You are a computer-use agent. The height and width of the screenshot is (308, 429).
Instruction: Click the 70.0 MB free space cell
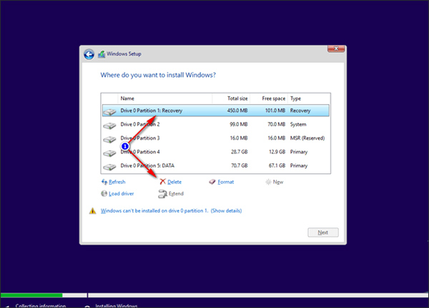[276, 124]
